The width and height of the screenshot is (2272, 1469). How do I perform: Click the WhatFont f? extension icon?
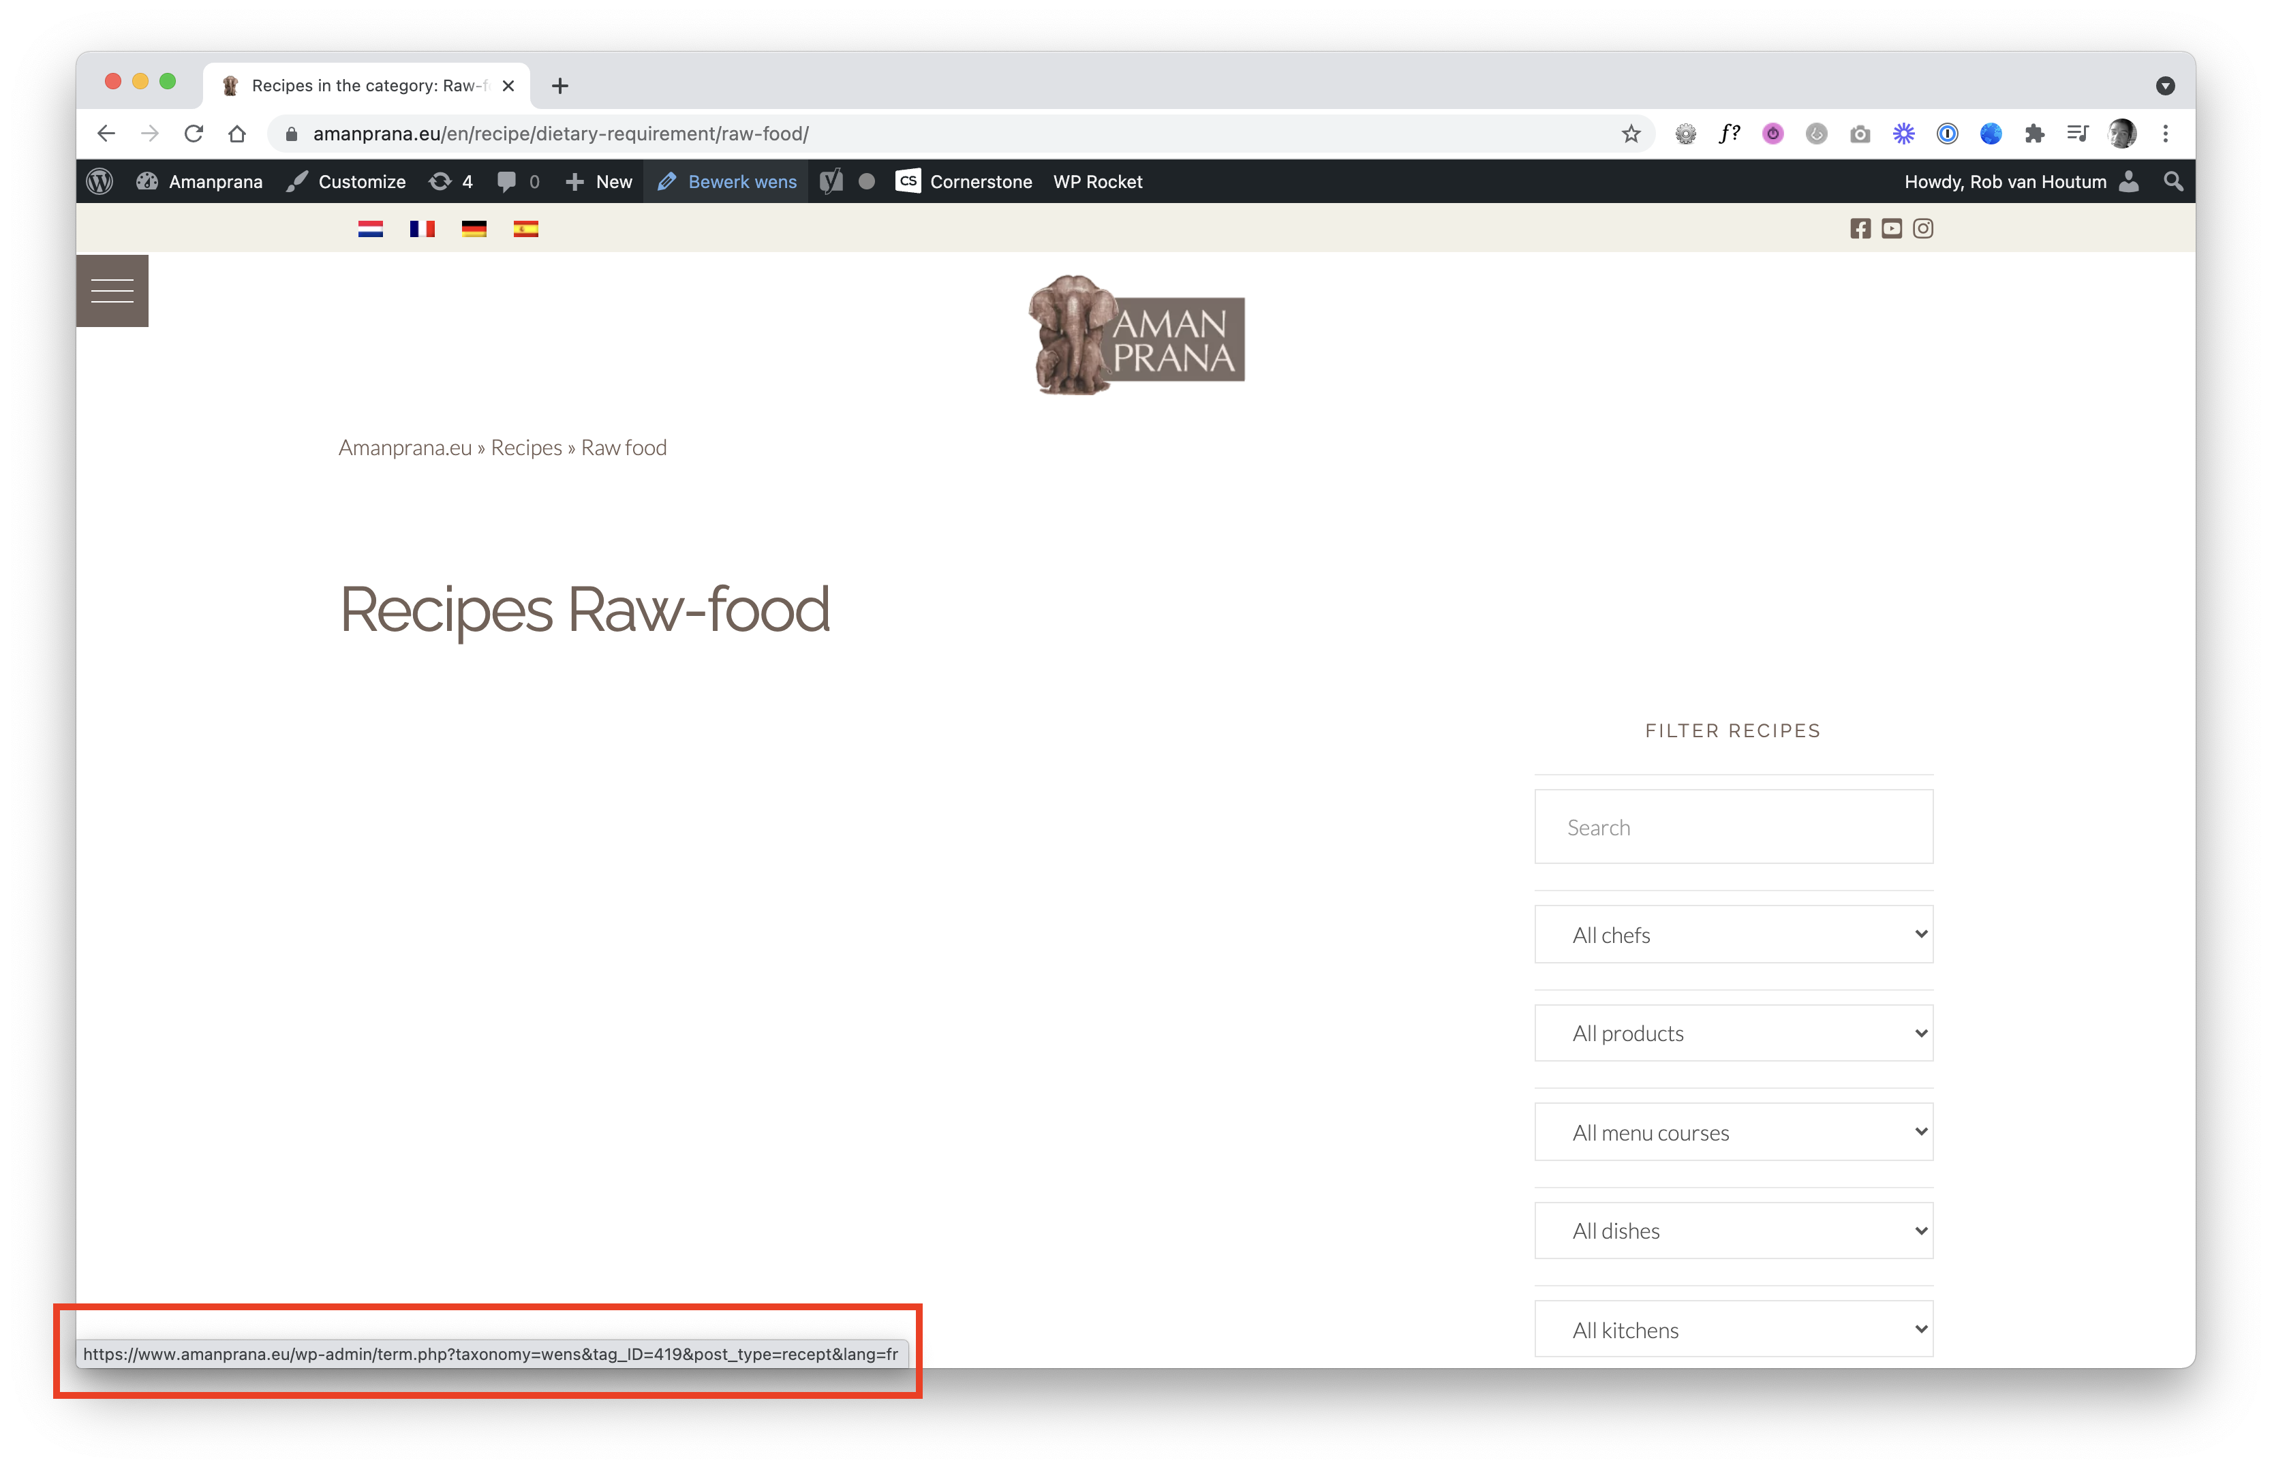1730,134
